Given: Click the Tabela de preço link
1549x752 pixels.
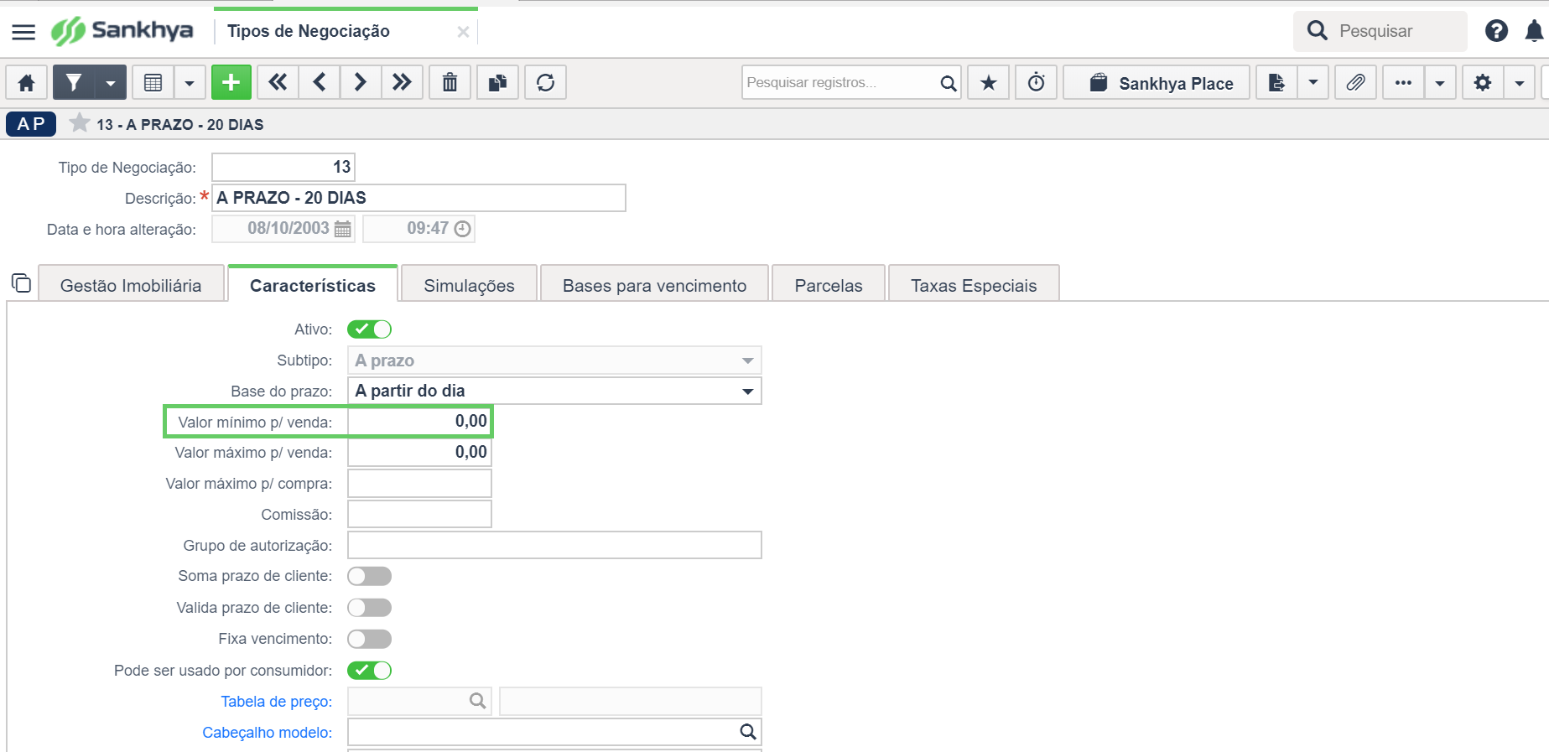Looking at the screenshot, I should coord(277,702).
